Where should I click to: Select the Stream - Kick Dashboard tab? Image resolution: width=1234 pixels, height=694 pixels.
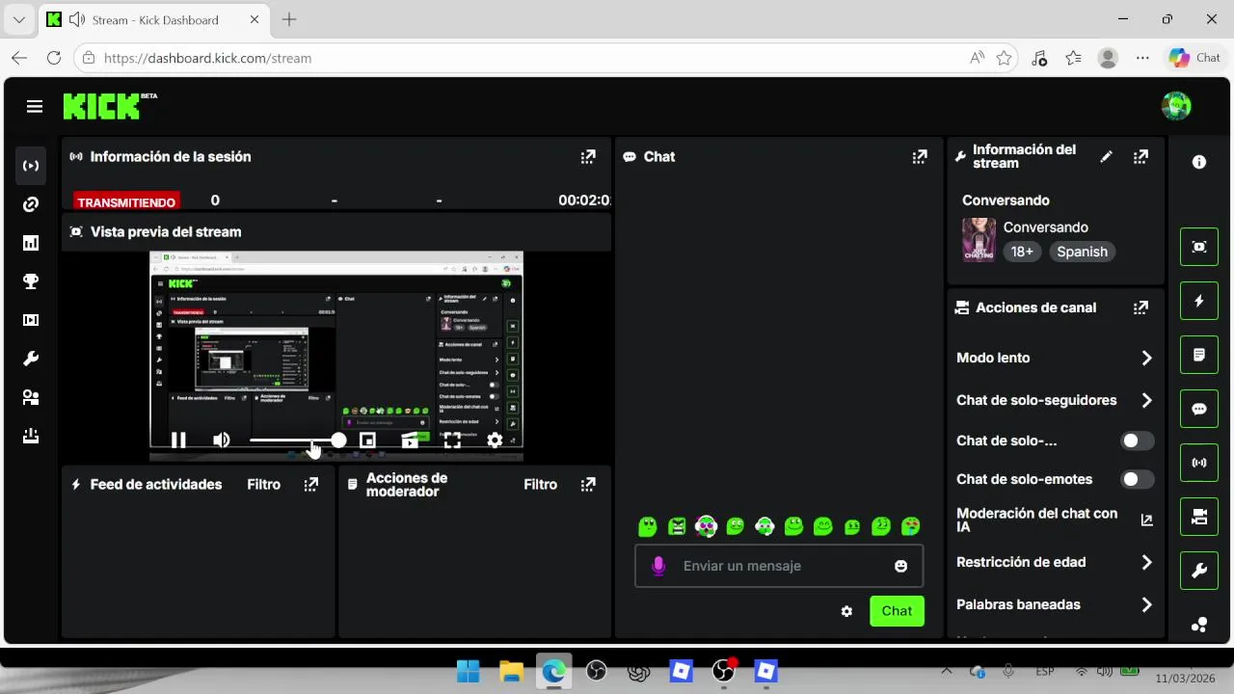[154, 19]
